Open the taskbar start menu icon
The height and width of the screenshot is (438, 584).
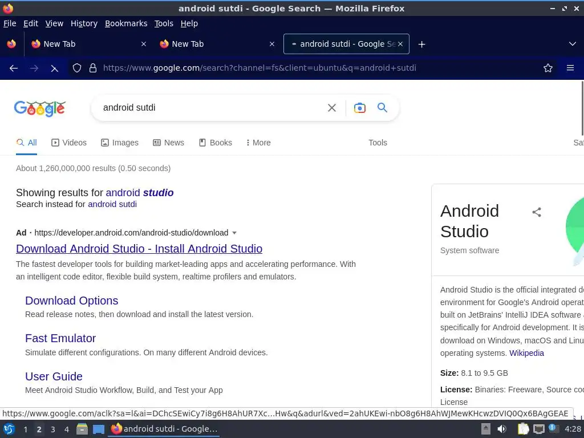[9, 429]
